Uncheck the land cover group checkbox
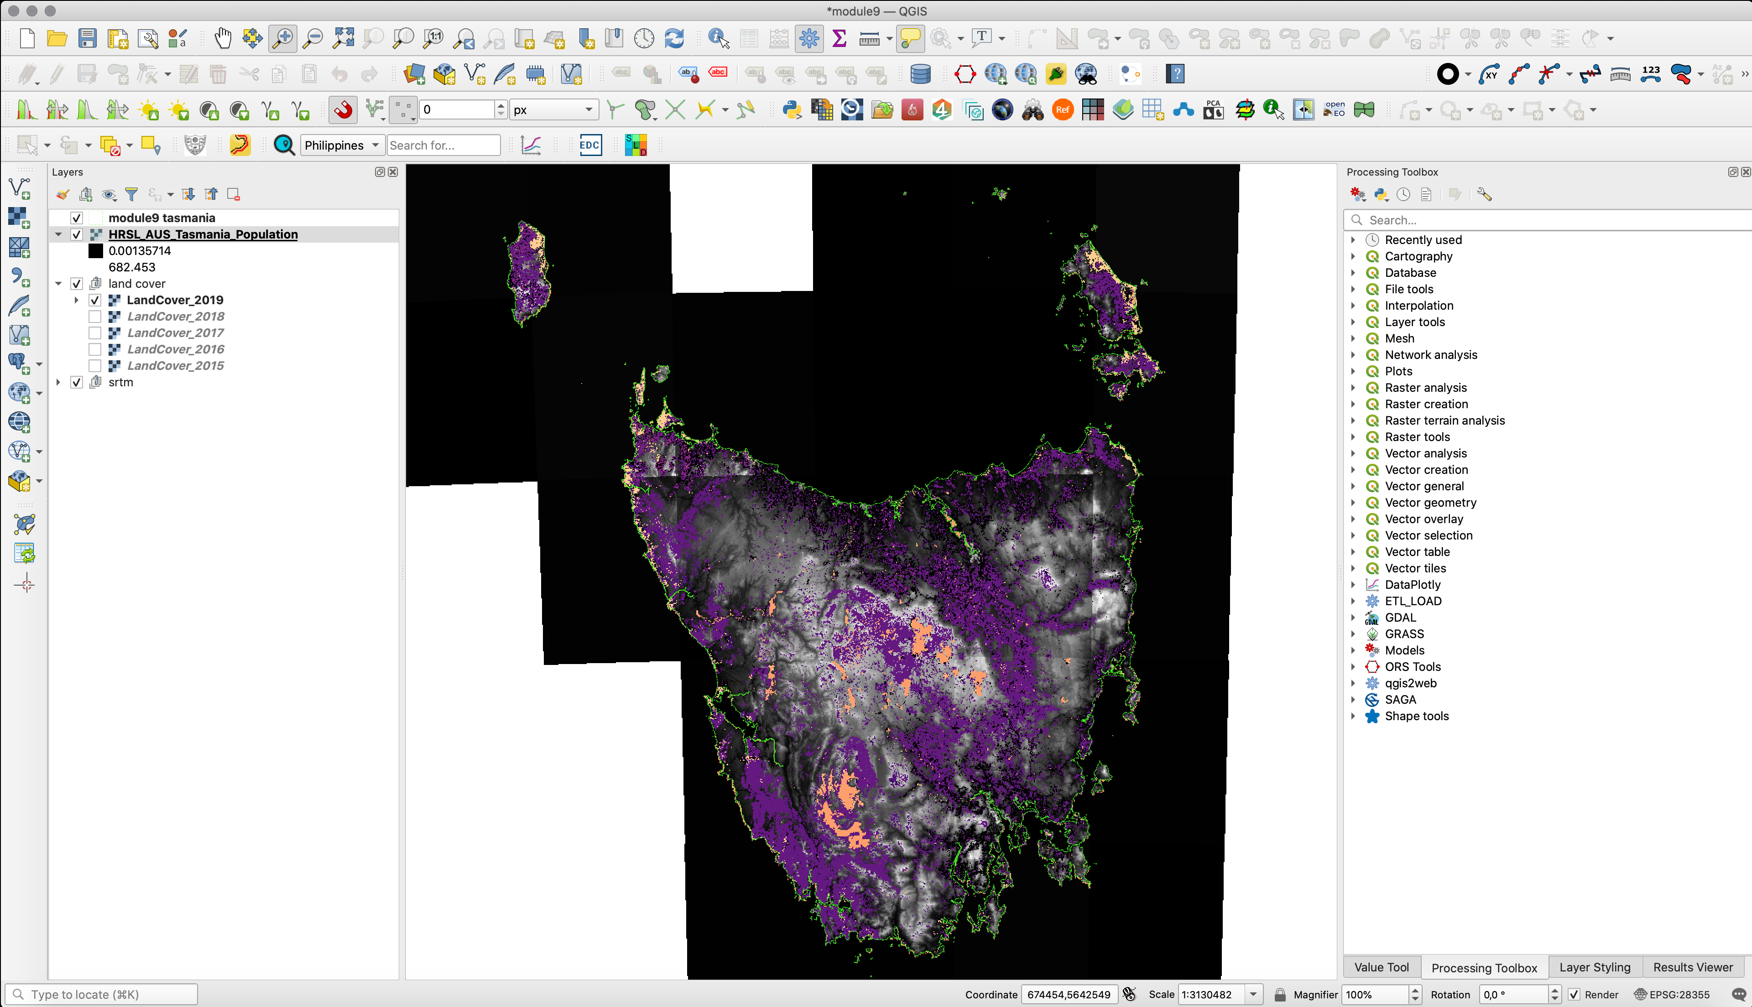 pyautogui.click(x=77, y=284)
